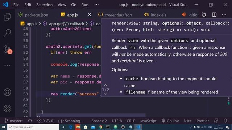Open the Selection menu

coord(44,5)
